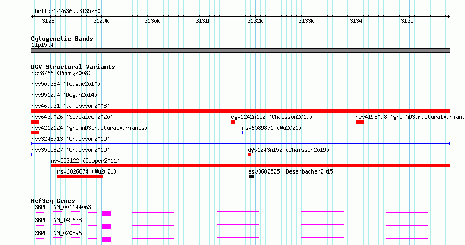Open dgv1242n152 (Chaisson2019) label
Viewport: 465px width, 245px height.
pos(272,117)
